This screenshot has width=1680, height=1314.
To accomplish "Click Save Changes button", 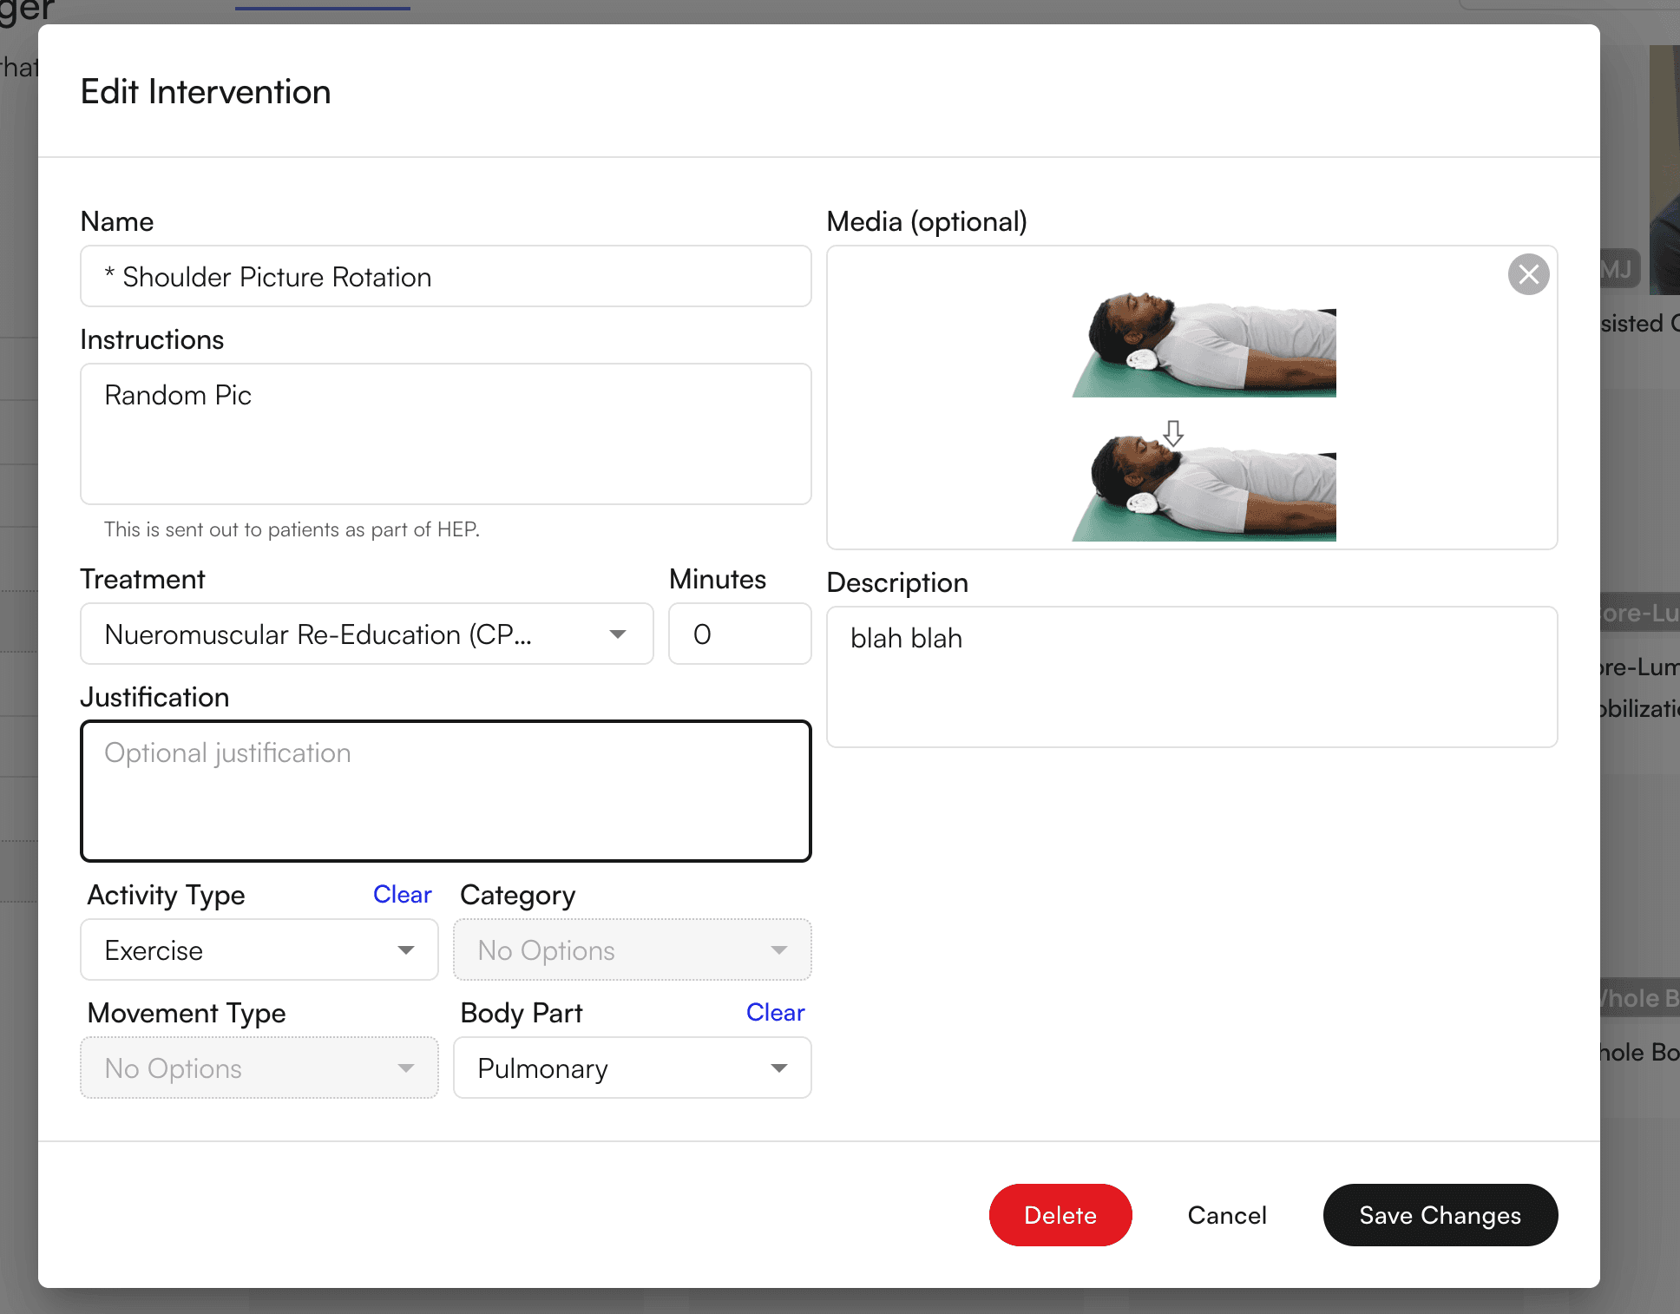I will tap(1440, 1215).
